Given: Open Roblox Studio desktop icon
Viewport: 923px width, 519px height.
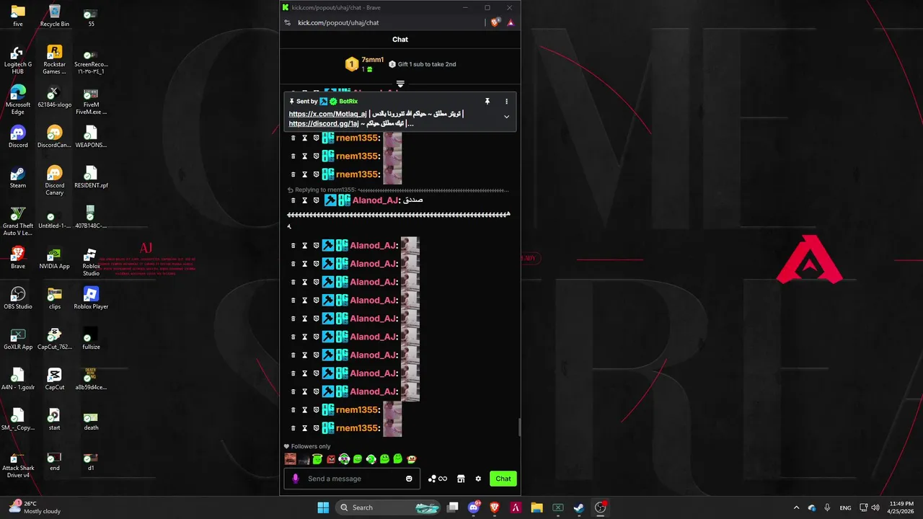Looking at the screenshot, I should pyautogui.click(x=91, y=262).
